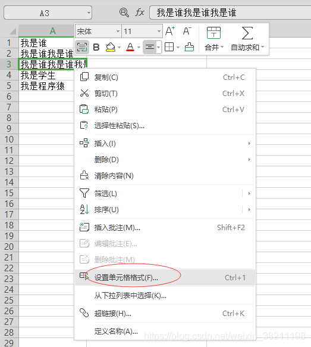Choose 选择性粘贴(S)... menu entry
This screenshot has height=347, width=311.
pyautogui.click(x=165, y=126)
